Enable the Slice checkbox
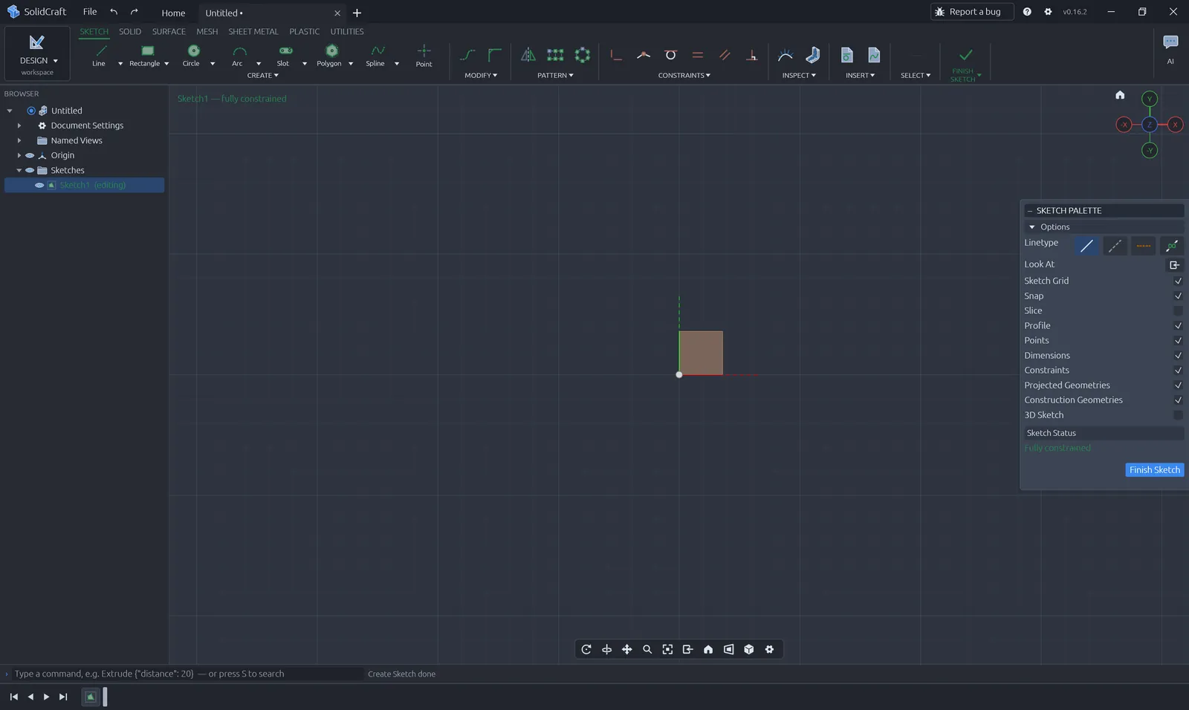The image size is (1189, 710). (1178, 310)
